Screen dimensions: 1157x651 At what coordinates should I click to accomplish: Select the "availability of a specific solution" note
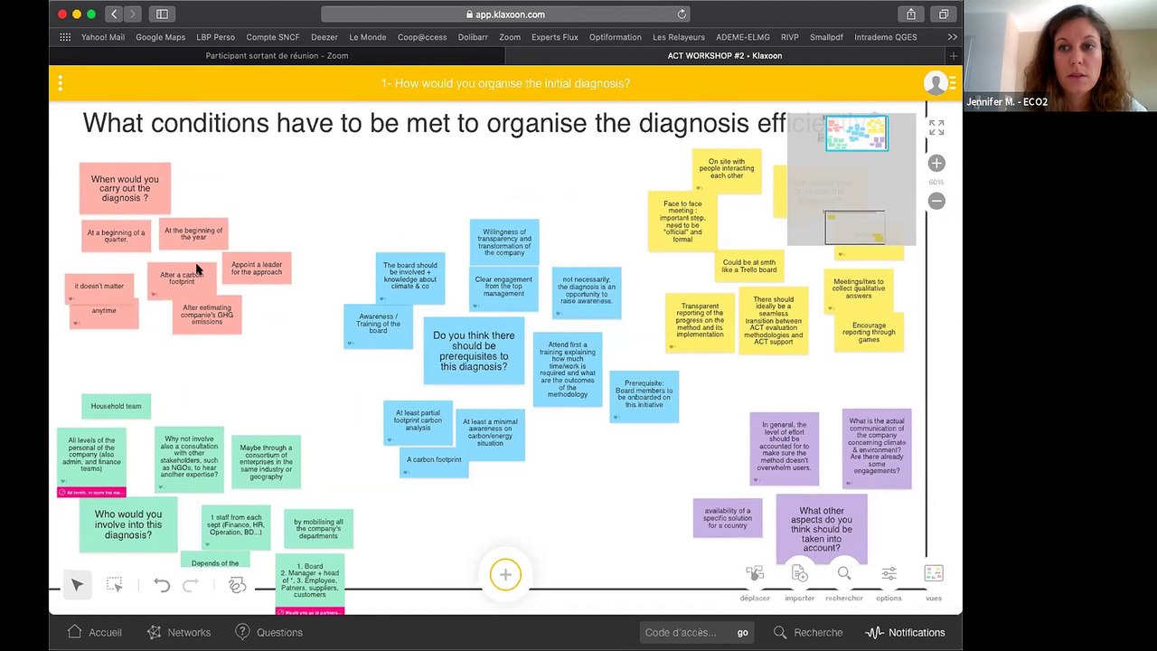[728, 518]
